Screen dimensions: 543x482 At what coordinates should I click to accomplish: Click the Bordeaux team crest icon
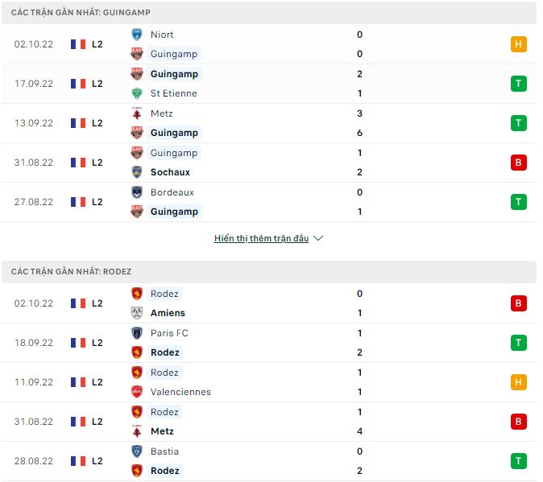click(x=137, y=192)
